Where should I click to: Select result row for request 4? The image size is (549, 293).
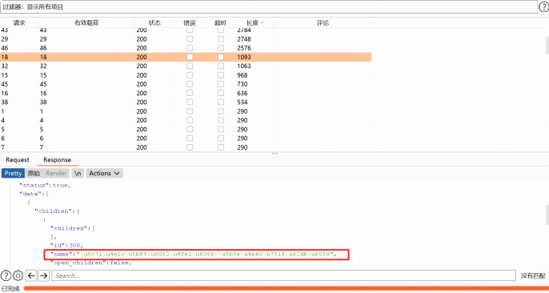(x=186, y=120)
